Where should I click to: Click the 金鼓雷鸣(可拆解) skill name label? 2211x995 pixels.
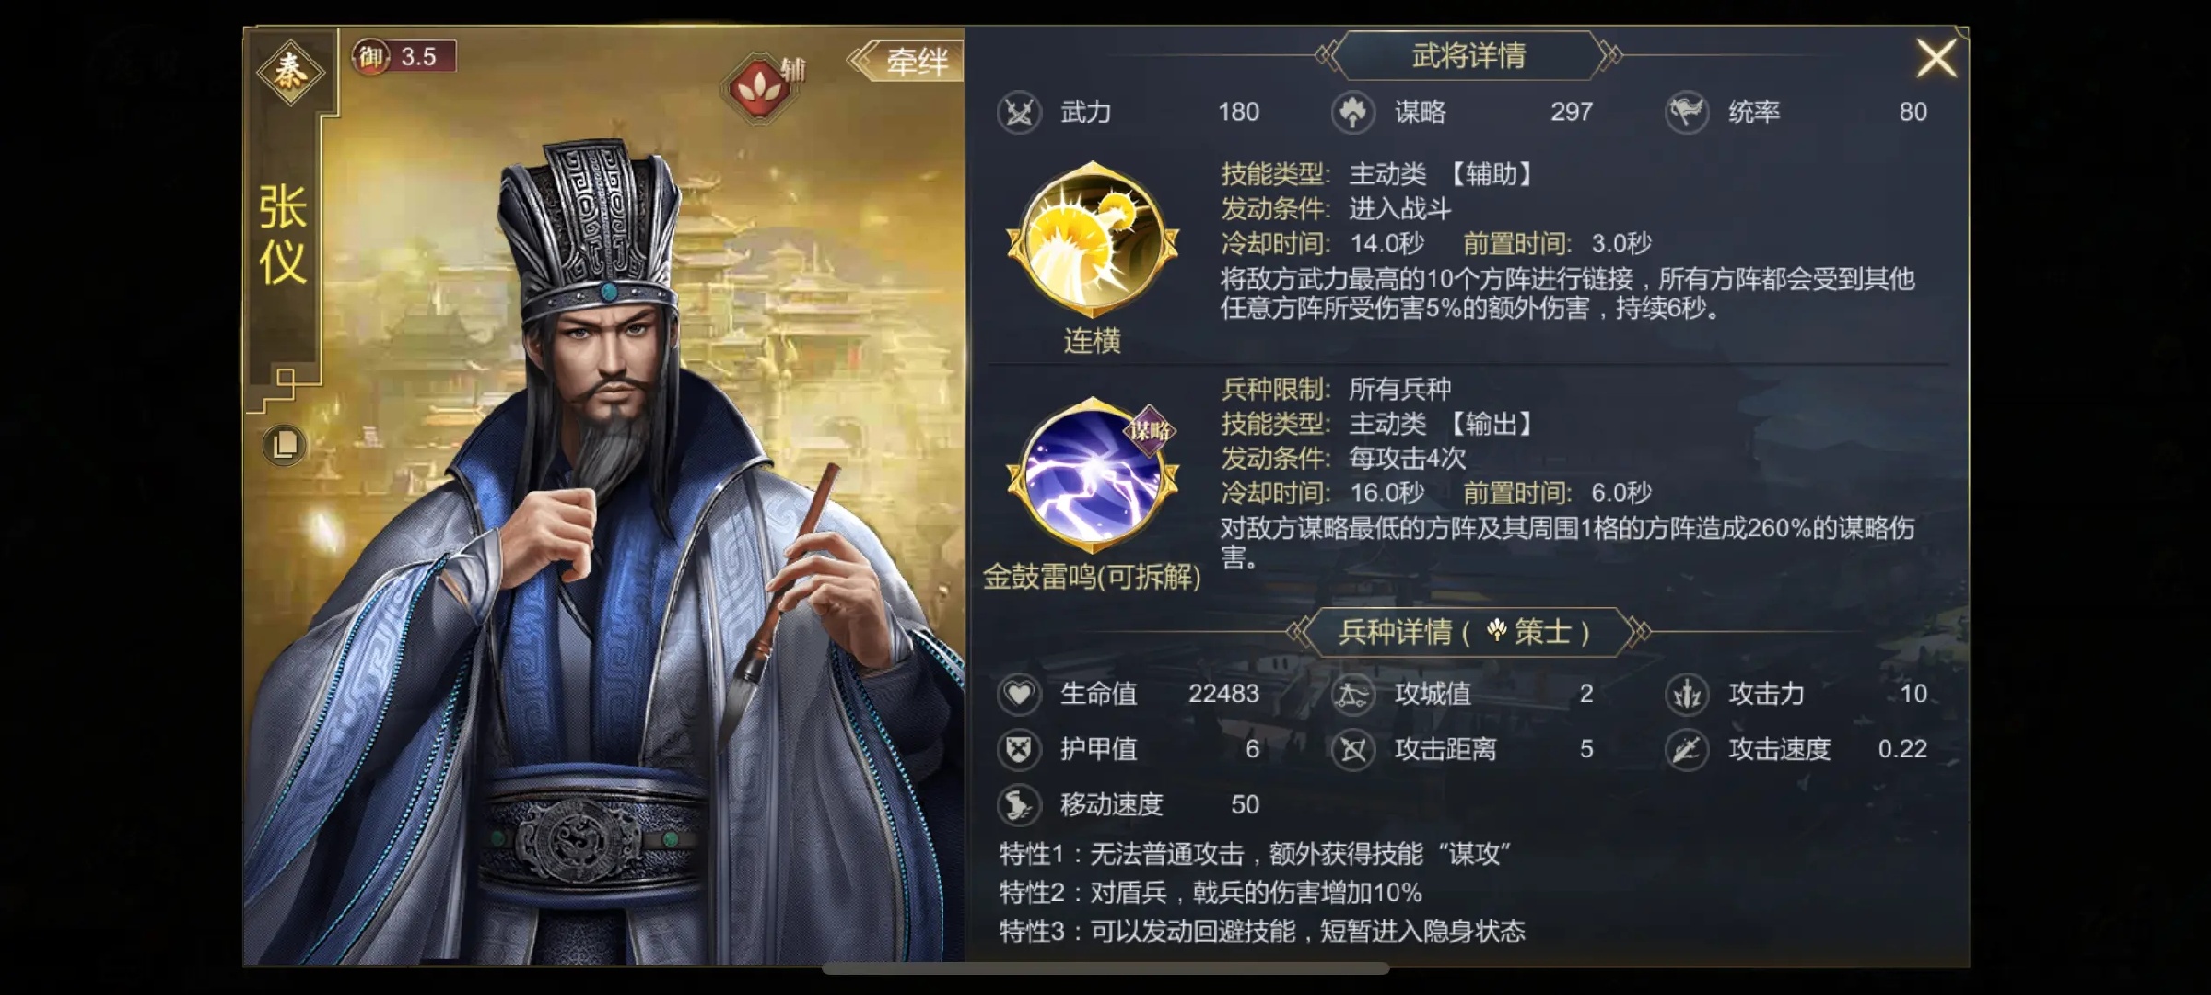click(1093, 577)
